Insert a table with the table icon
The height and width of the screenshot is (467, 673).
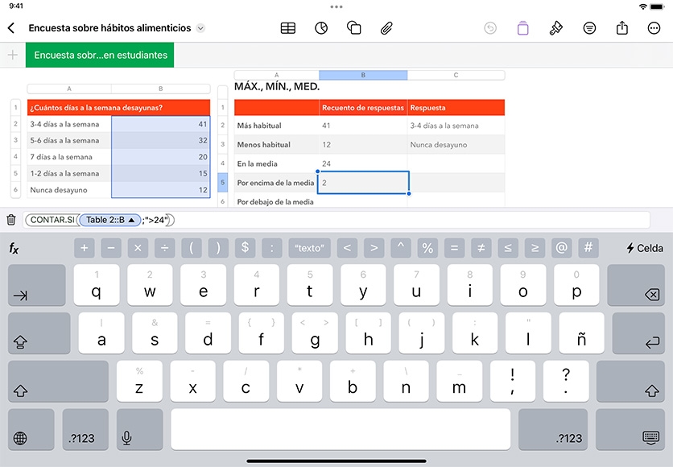(288, 28)
